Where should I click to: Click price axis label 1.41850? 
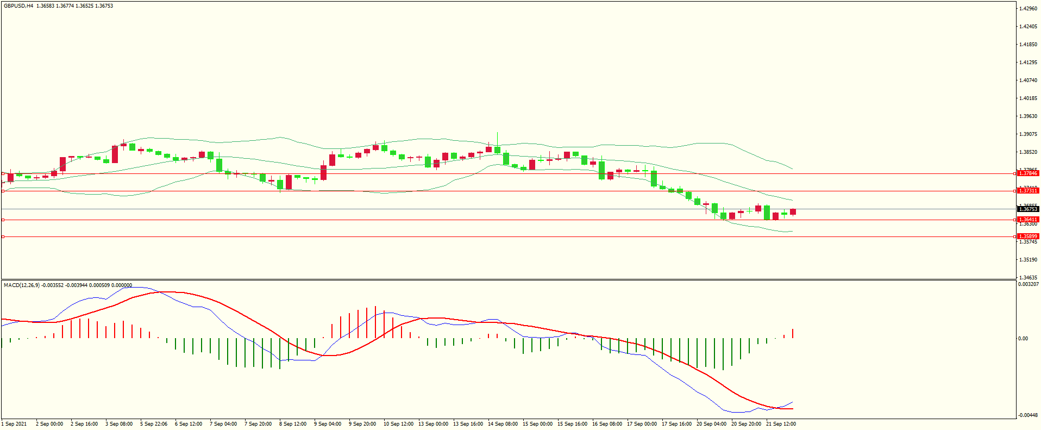[x=1029, y=45]
